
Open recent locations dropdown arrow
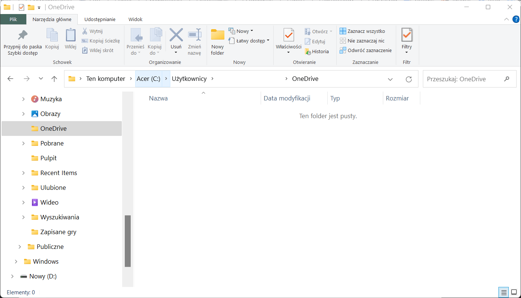[x=41, y=79]
